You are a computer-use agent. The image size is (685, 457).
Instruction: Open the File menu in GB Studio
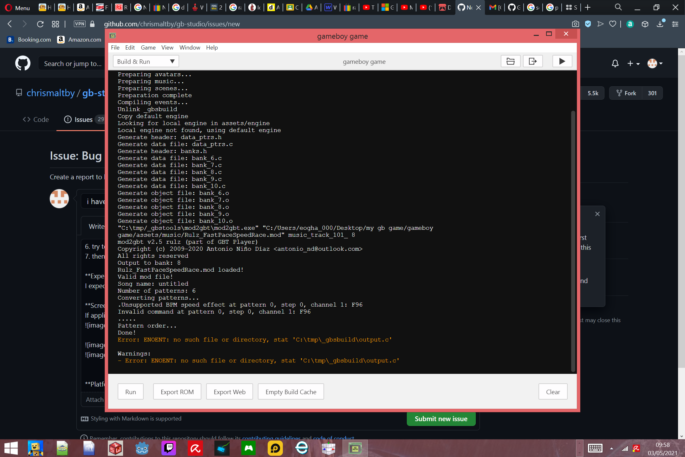click(115, 47)
